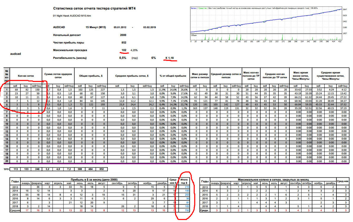353x222 pixels.
Task: Select the 'Рентабельность (месяц)' label
Action: (x=70, y=58)
